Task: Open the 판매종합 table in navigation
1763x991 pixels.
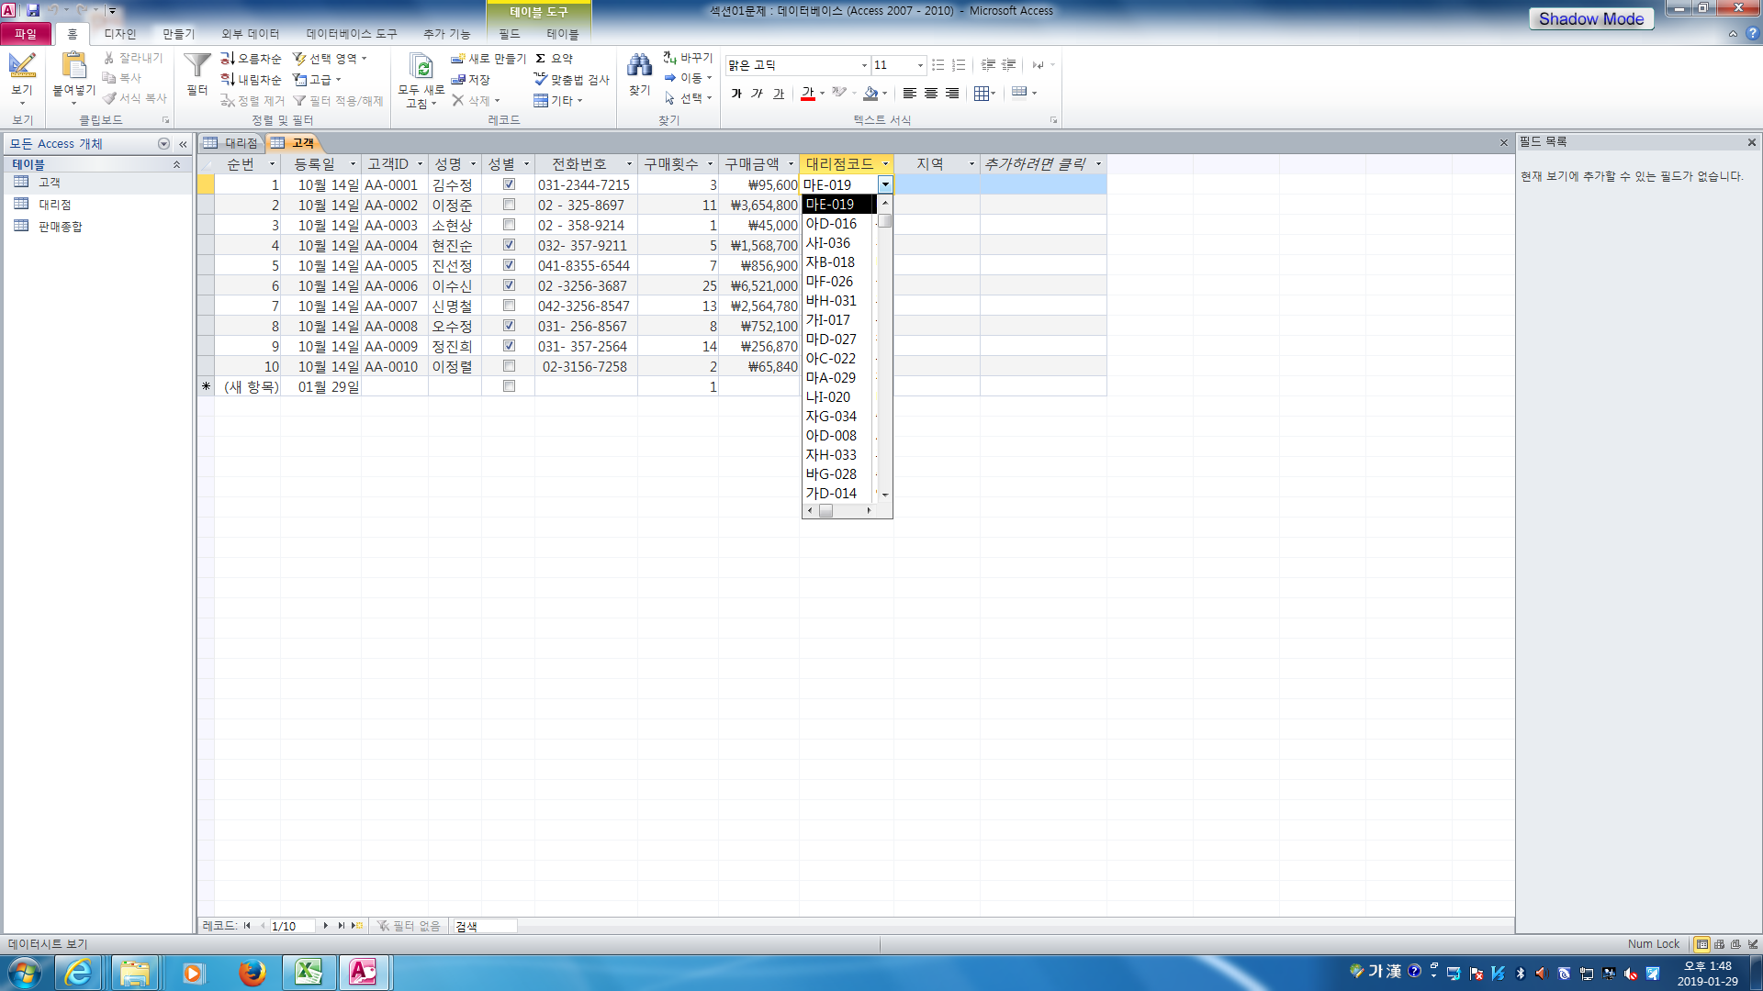Action: pos(61,227)
